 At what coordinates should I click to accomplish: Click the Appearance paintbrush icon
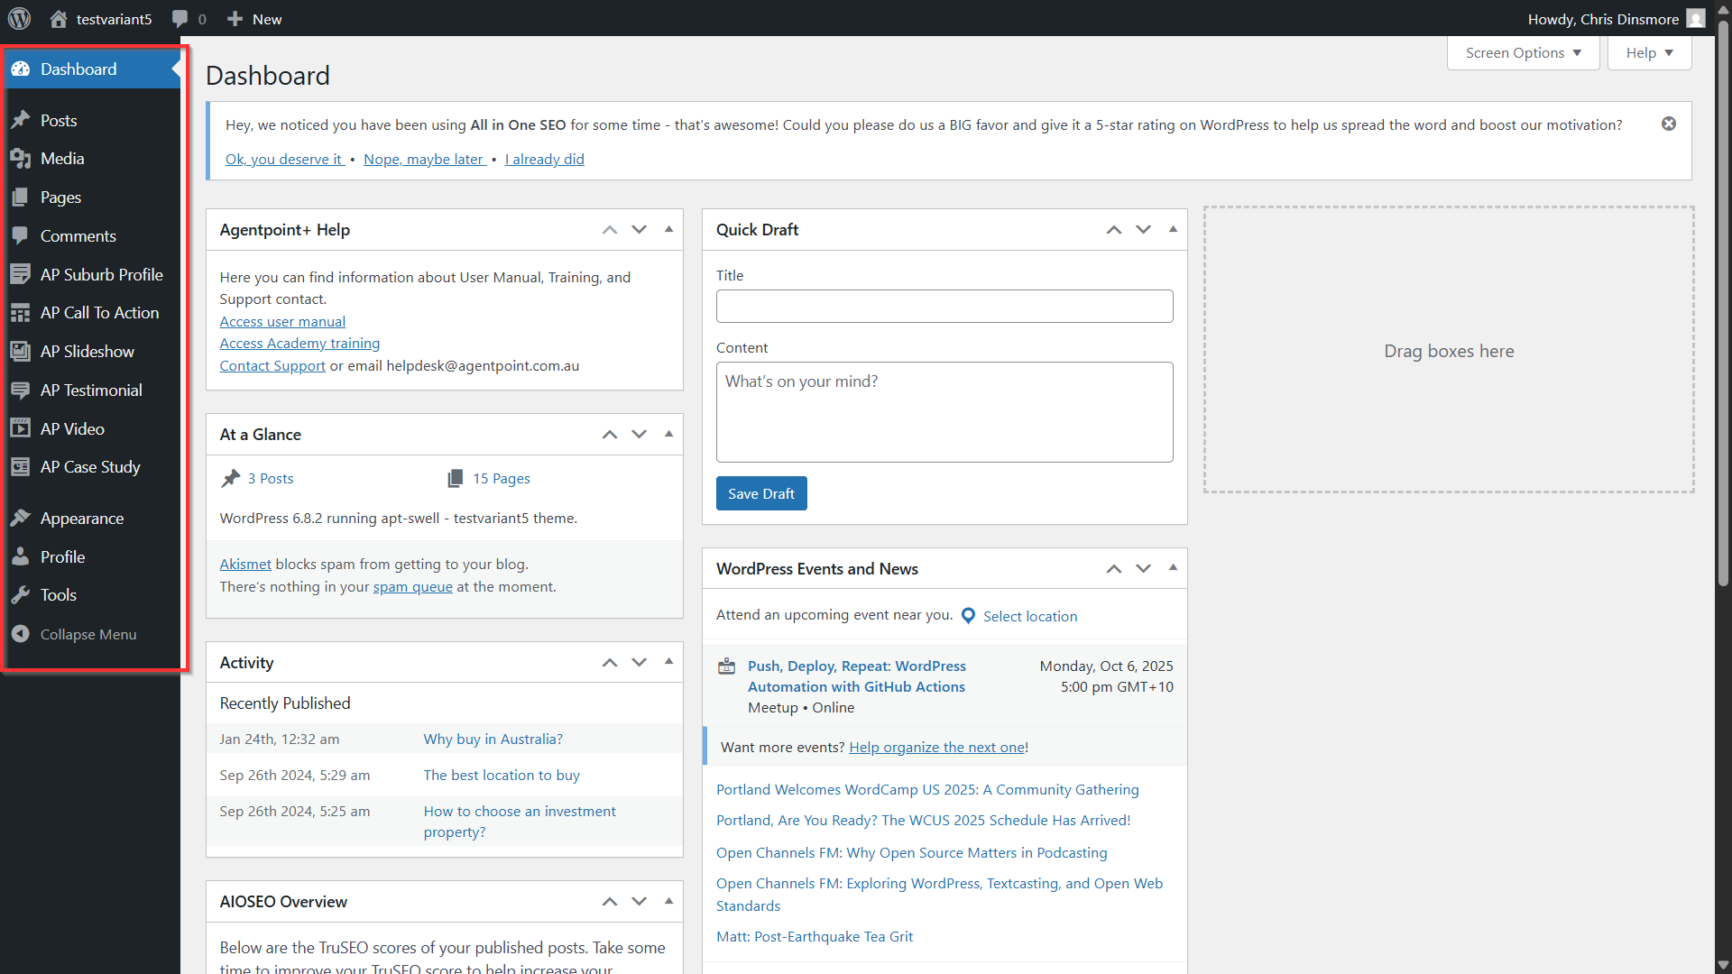tap(21, 518)
